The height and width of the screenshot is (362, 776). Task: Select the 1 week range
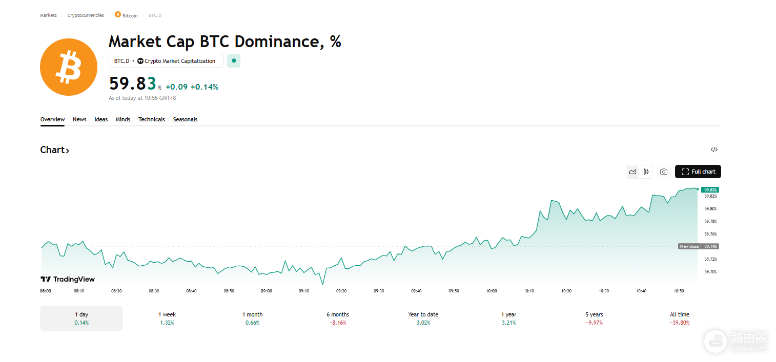[167, 318]
